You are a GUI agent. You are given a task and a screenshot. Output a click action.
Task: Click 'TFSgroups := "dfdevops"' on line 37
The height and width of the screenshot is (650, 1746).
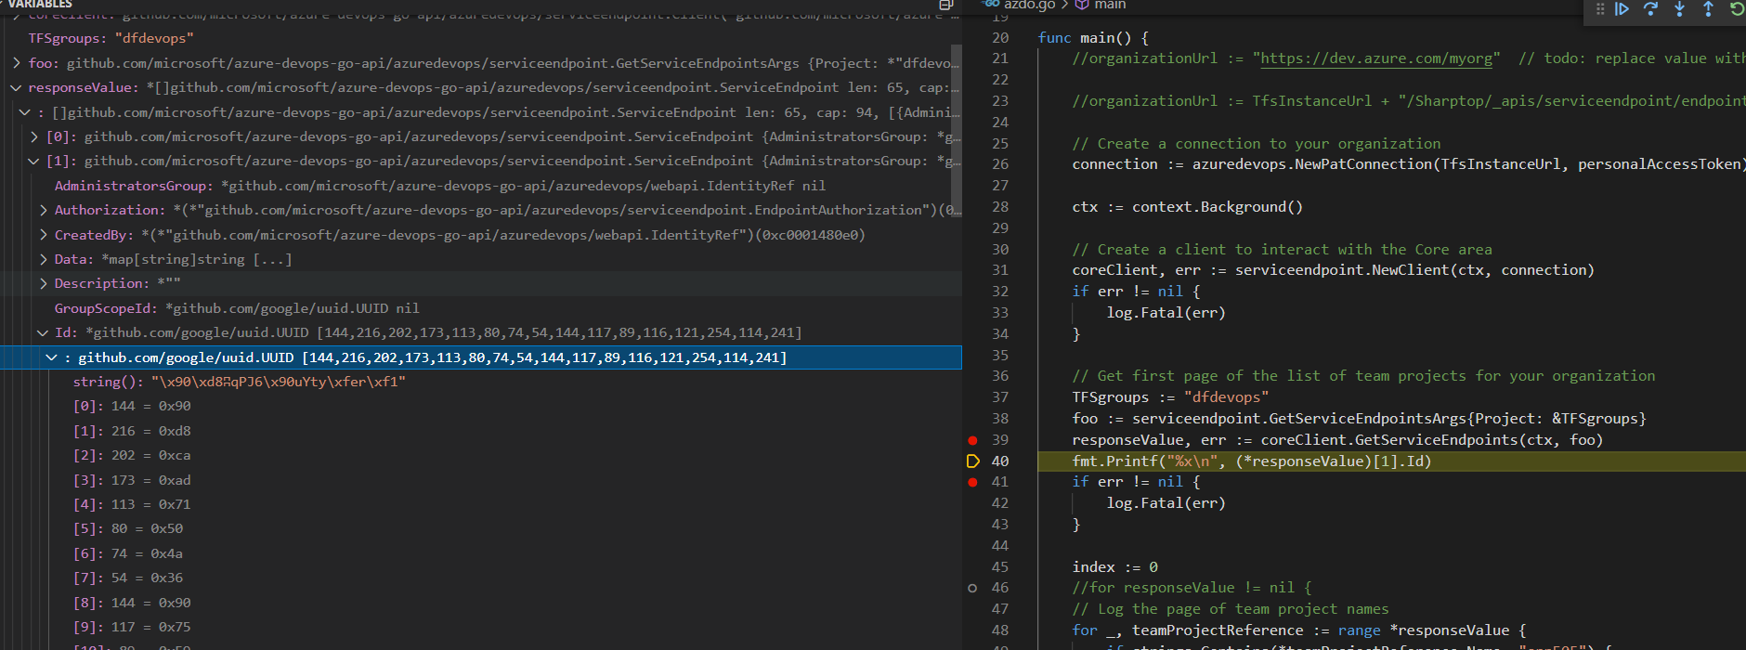(1170, 397)
